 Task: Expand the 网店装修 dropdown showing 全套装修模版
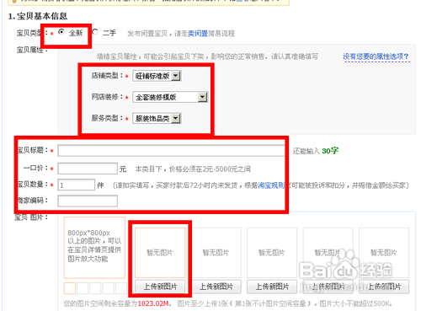(170, 97)
